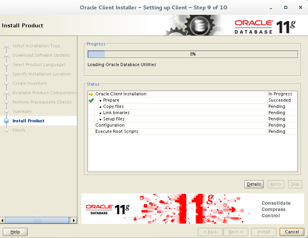This screenshot has width=308, height=238.
Task: Select the Setup files status row
Action: coord(193,119)
